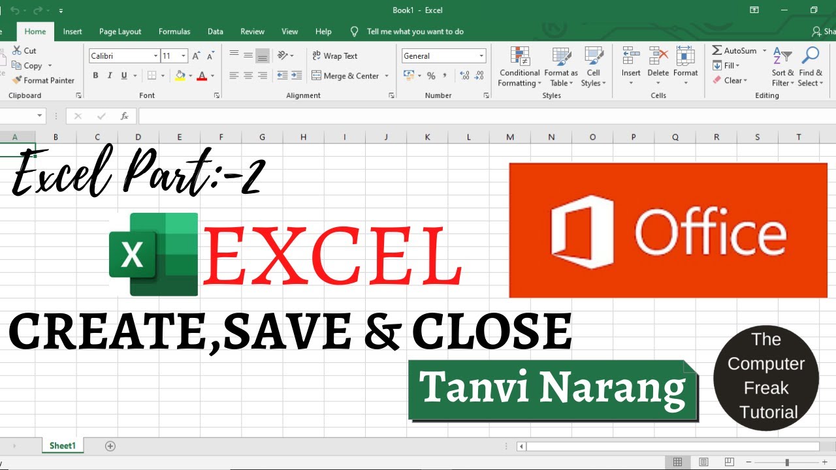The image size is (836, 470).
Task: Open Font dialog launcher arrow
Action: 217,95
